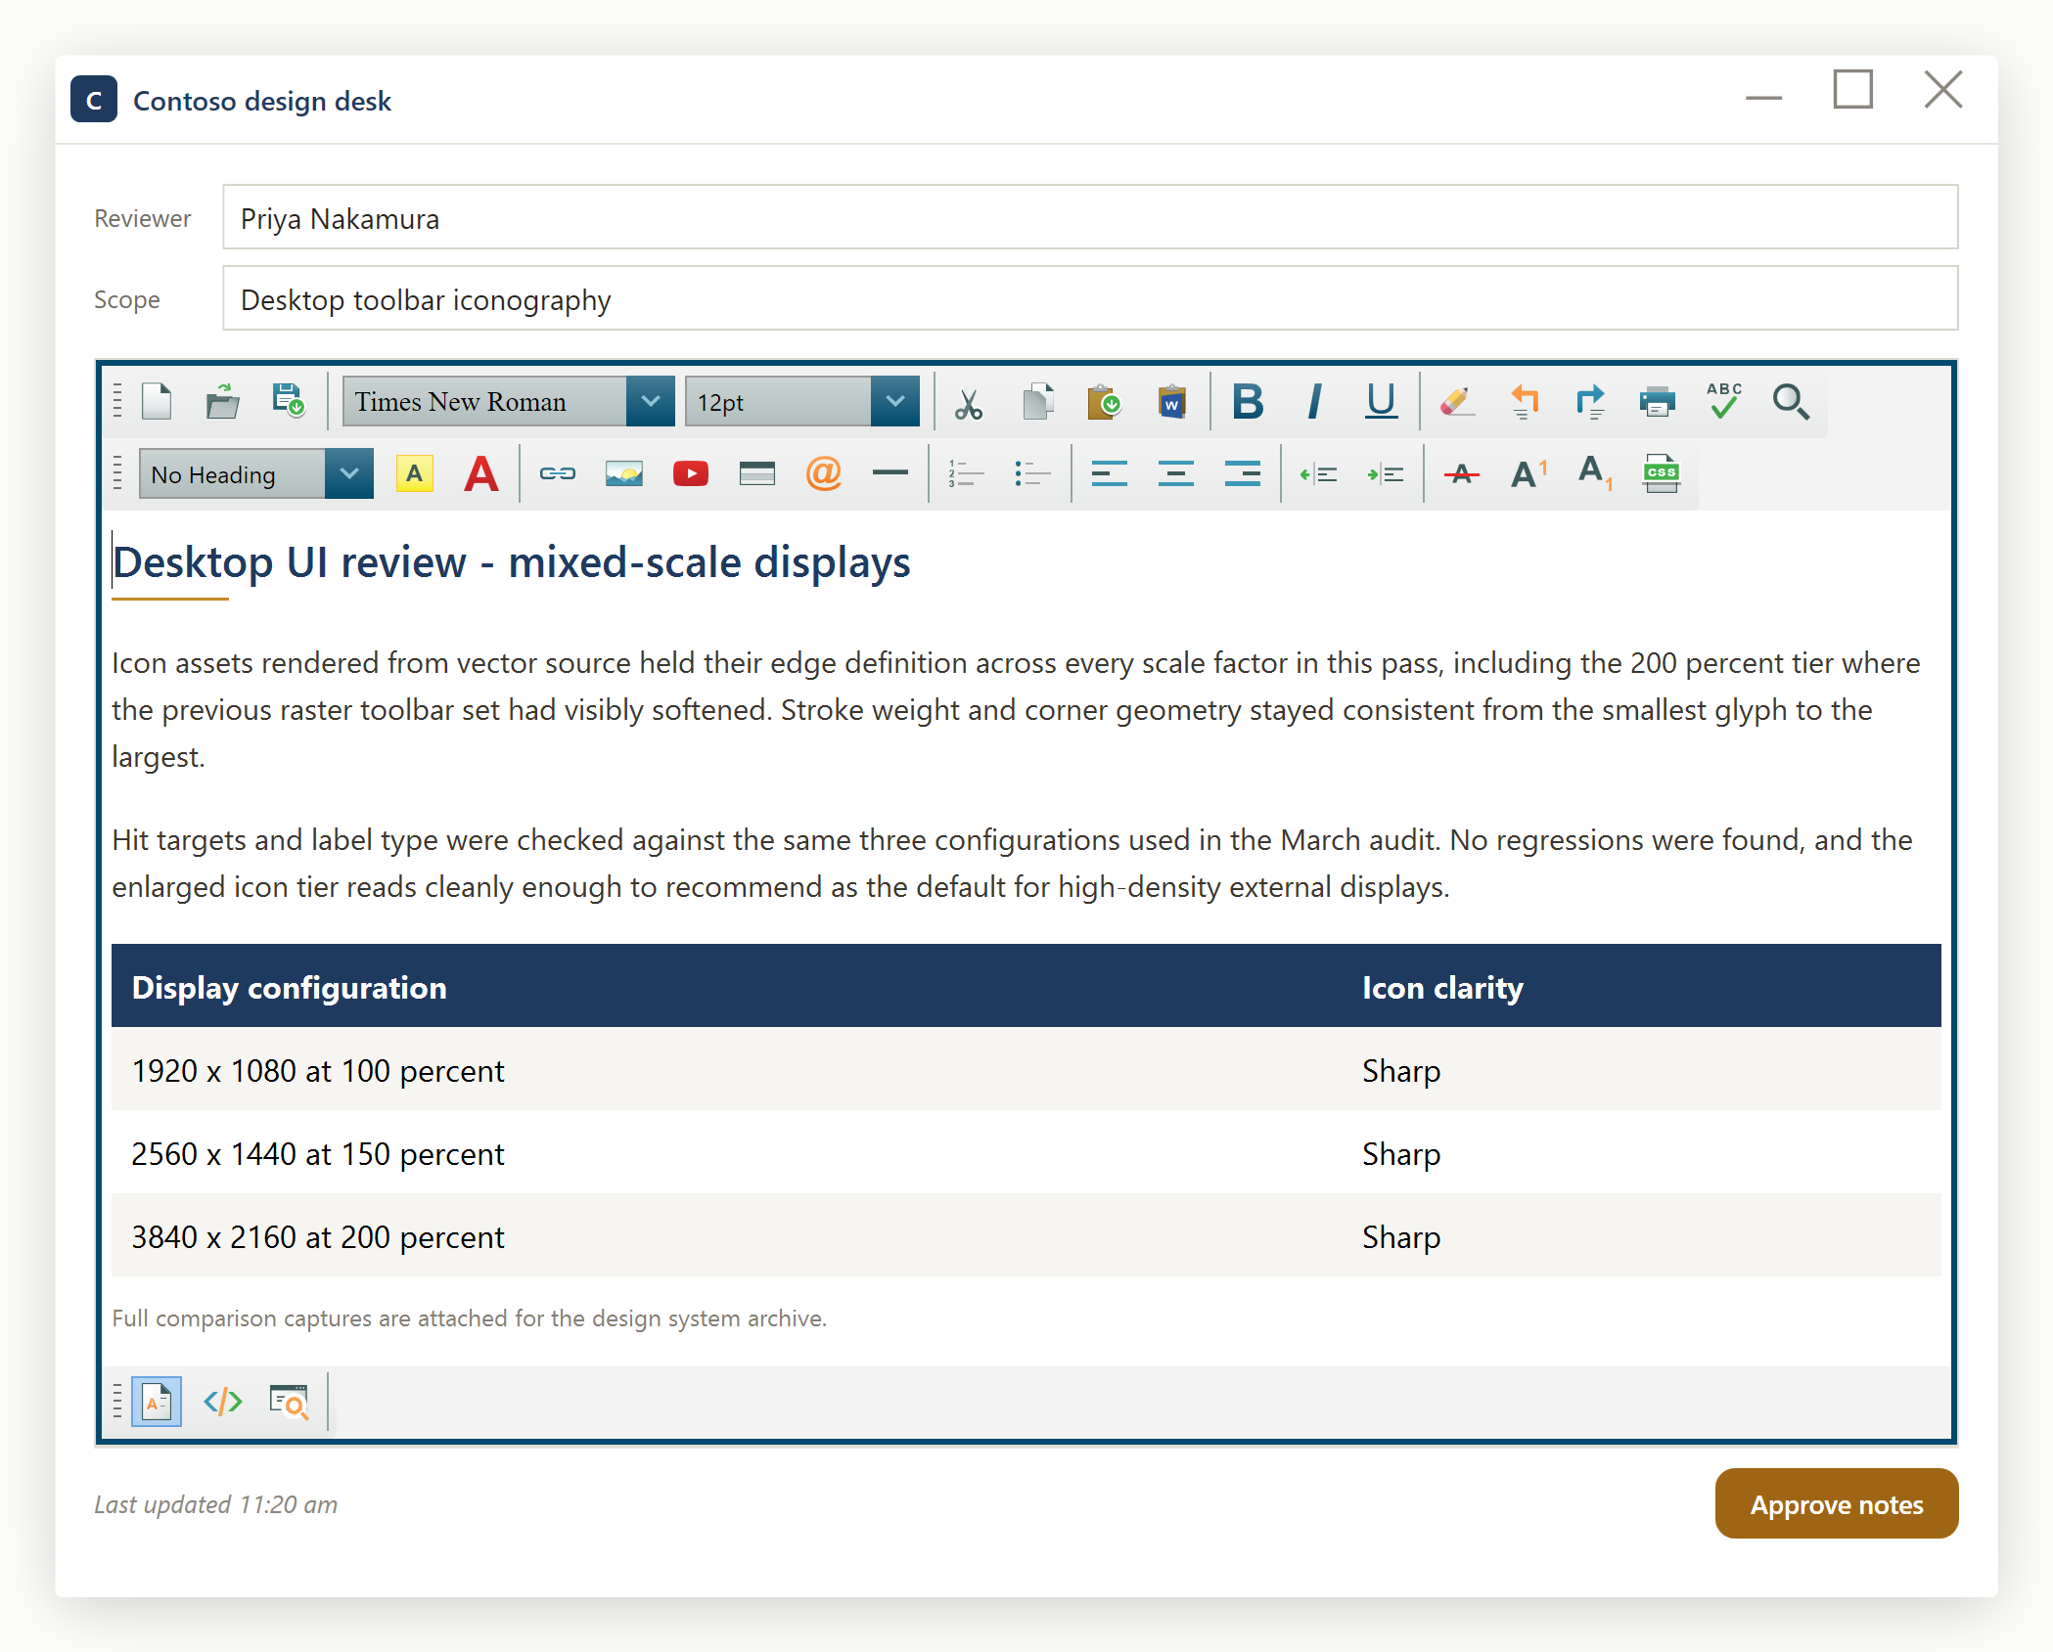Switch to HTML source code view

pos(223,1402)
